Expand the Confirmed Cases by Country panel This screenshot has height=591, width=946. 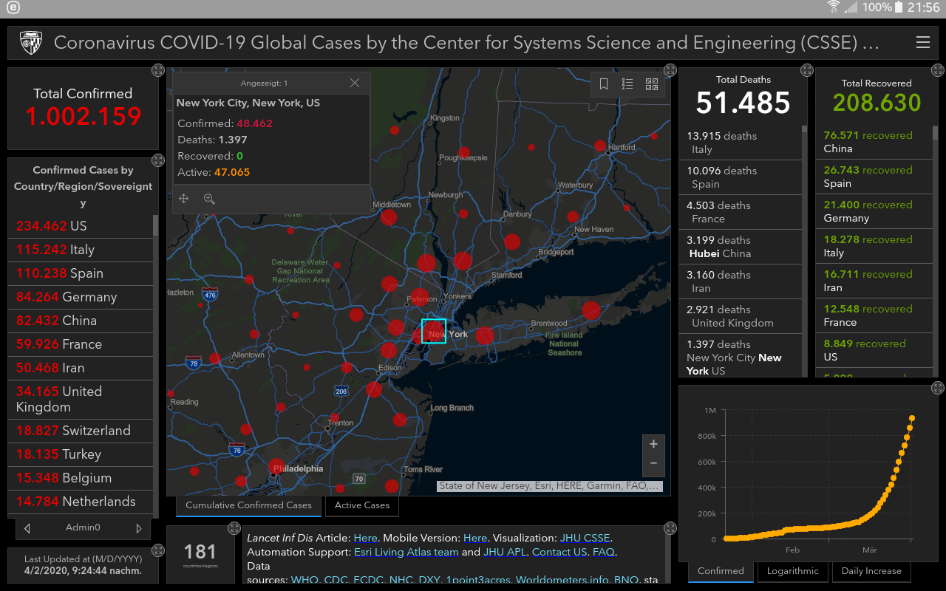(158, 160)
